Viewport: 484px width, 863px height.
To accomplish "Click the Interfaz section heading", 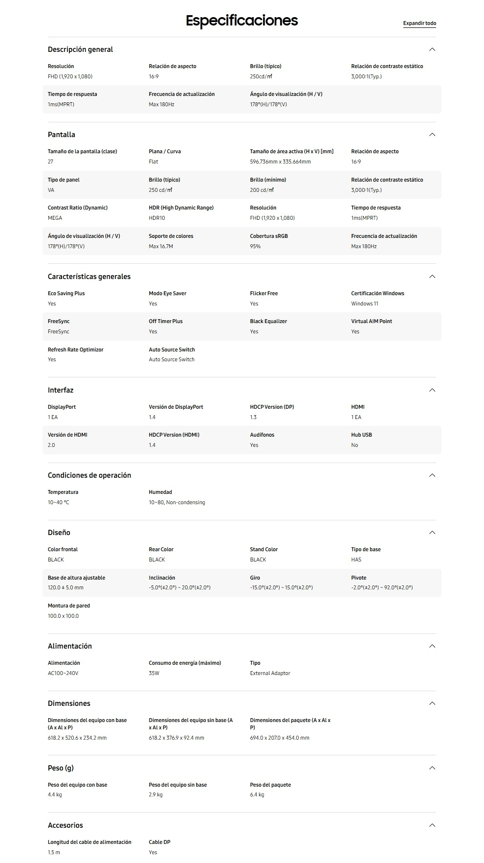I will [61, 390].
